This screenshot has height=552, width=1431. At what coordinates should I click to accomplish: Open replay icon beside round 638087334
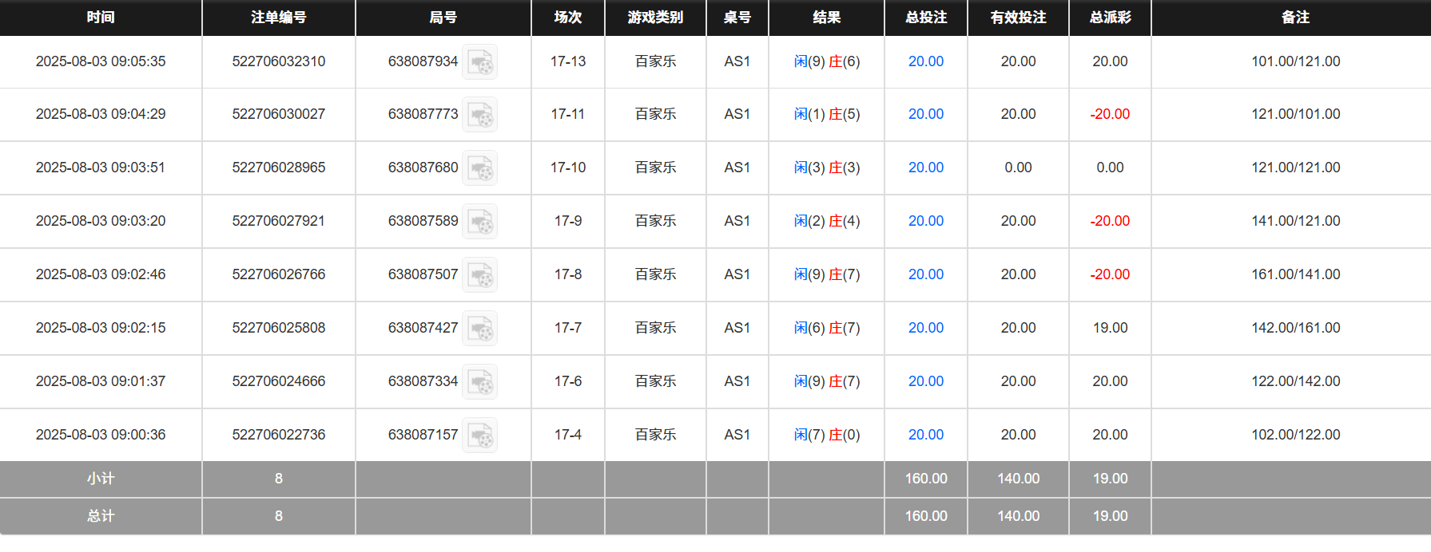coord(480,382)
